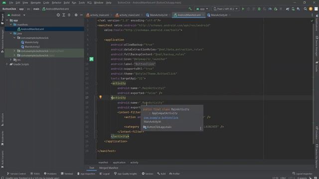Image resolution: width=319 pixels, height=179 pixels.
Task: Open the Pixel 2 API device dropdown
Action: tap(225, 9)
